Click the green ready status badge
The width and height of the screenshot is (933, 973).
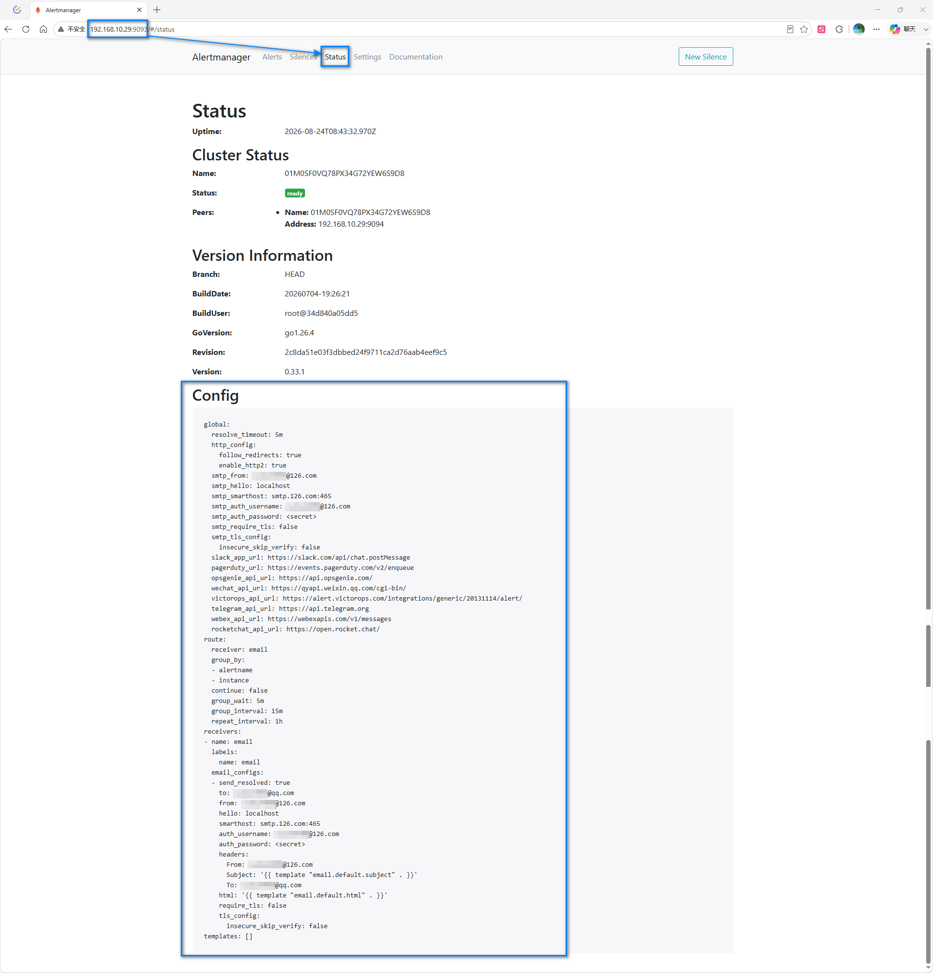click(x=295, y=193)
